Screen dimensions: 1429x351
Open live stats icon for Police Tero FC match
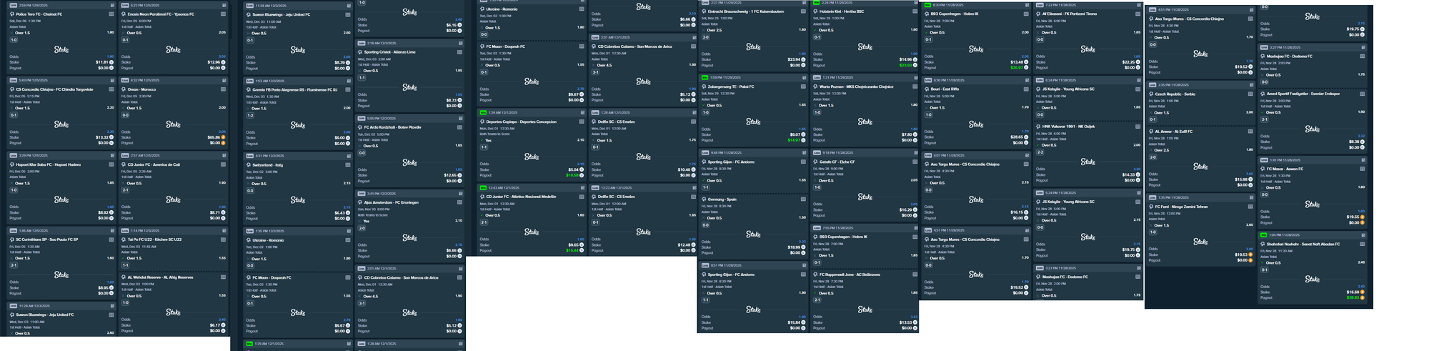click(111, 14)
